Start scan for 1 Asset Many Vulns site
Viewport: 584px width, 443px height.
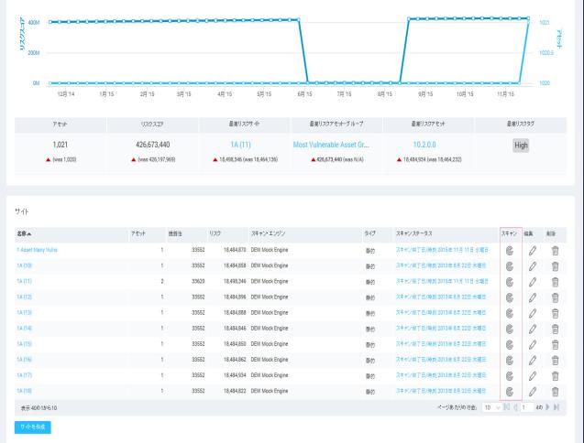pos(509,250)
